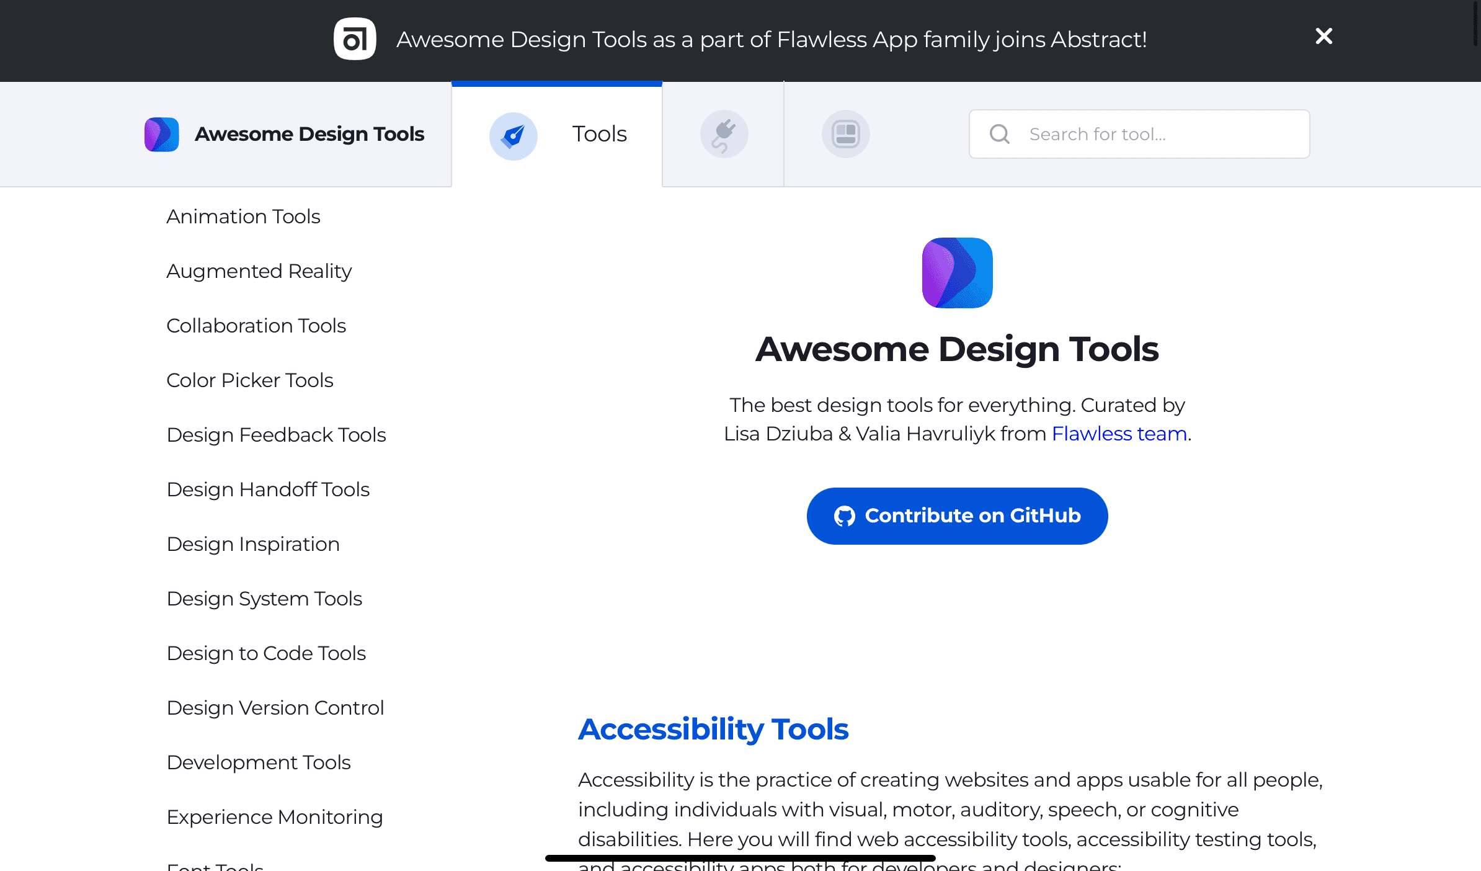This screenshot has width=1481, height=871.
Task: Click the large Awesome Design Tools logo
Action: click(957, 273)
